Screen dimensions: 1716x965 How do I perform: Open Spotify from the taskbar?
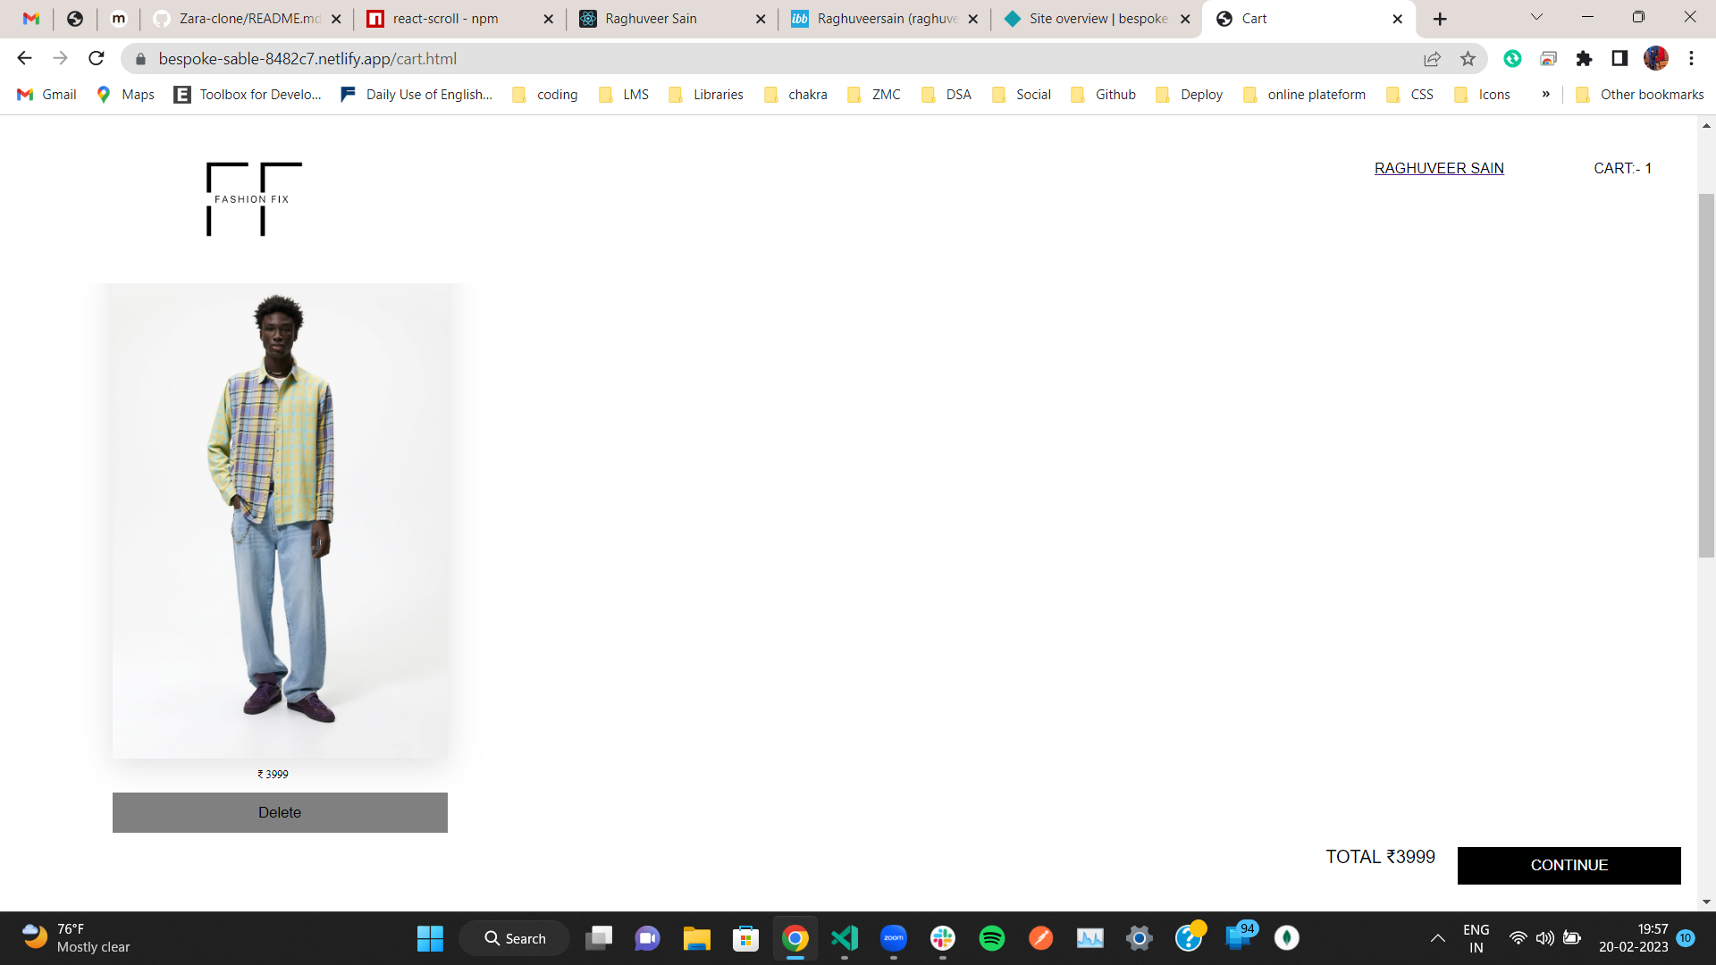[x=991, y=938]
